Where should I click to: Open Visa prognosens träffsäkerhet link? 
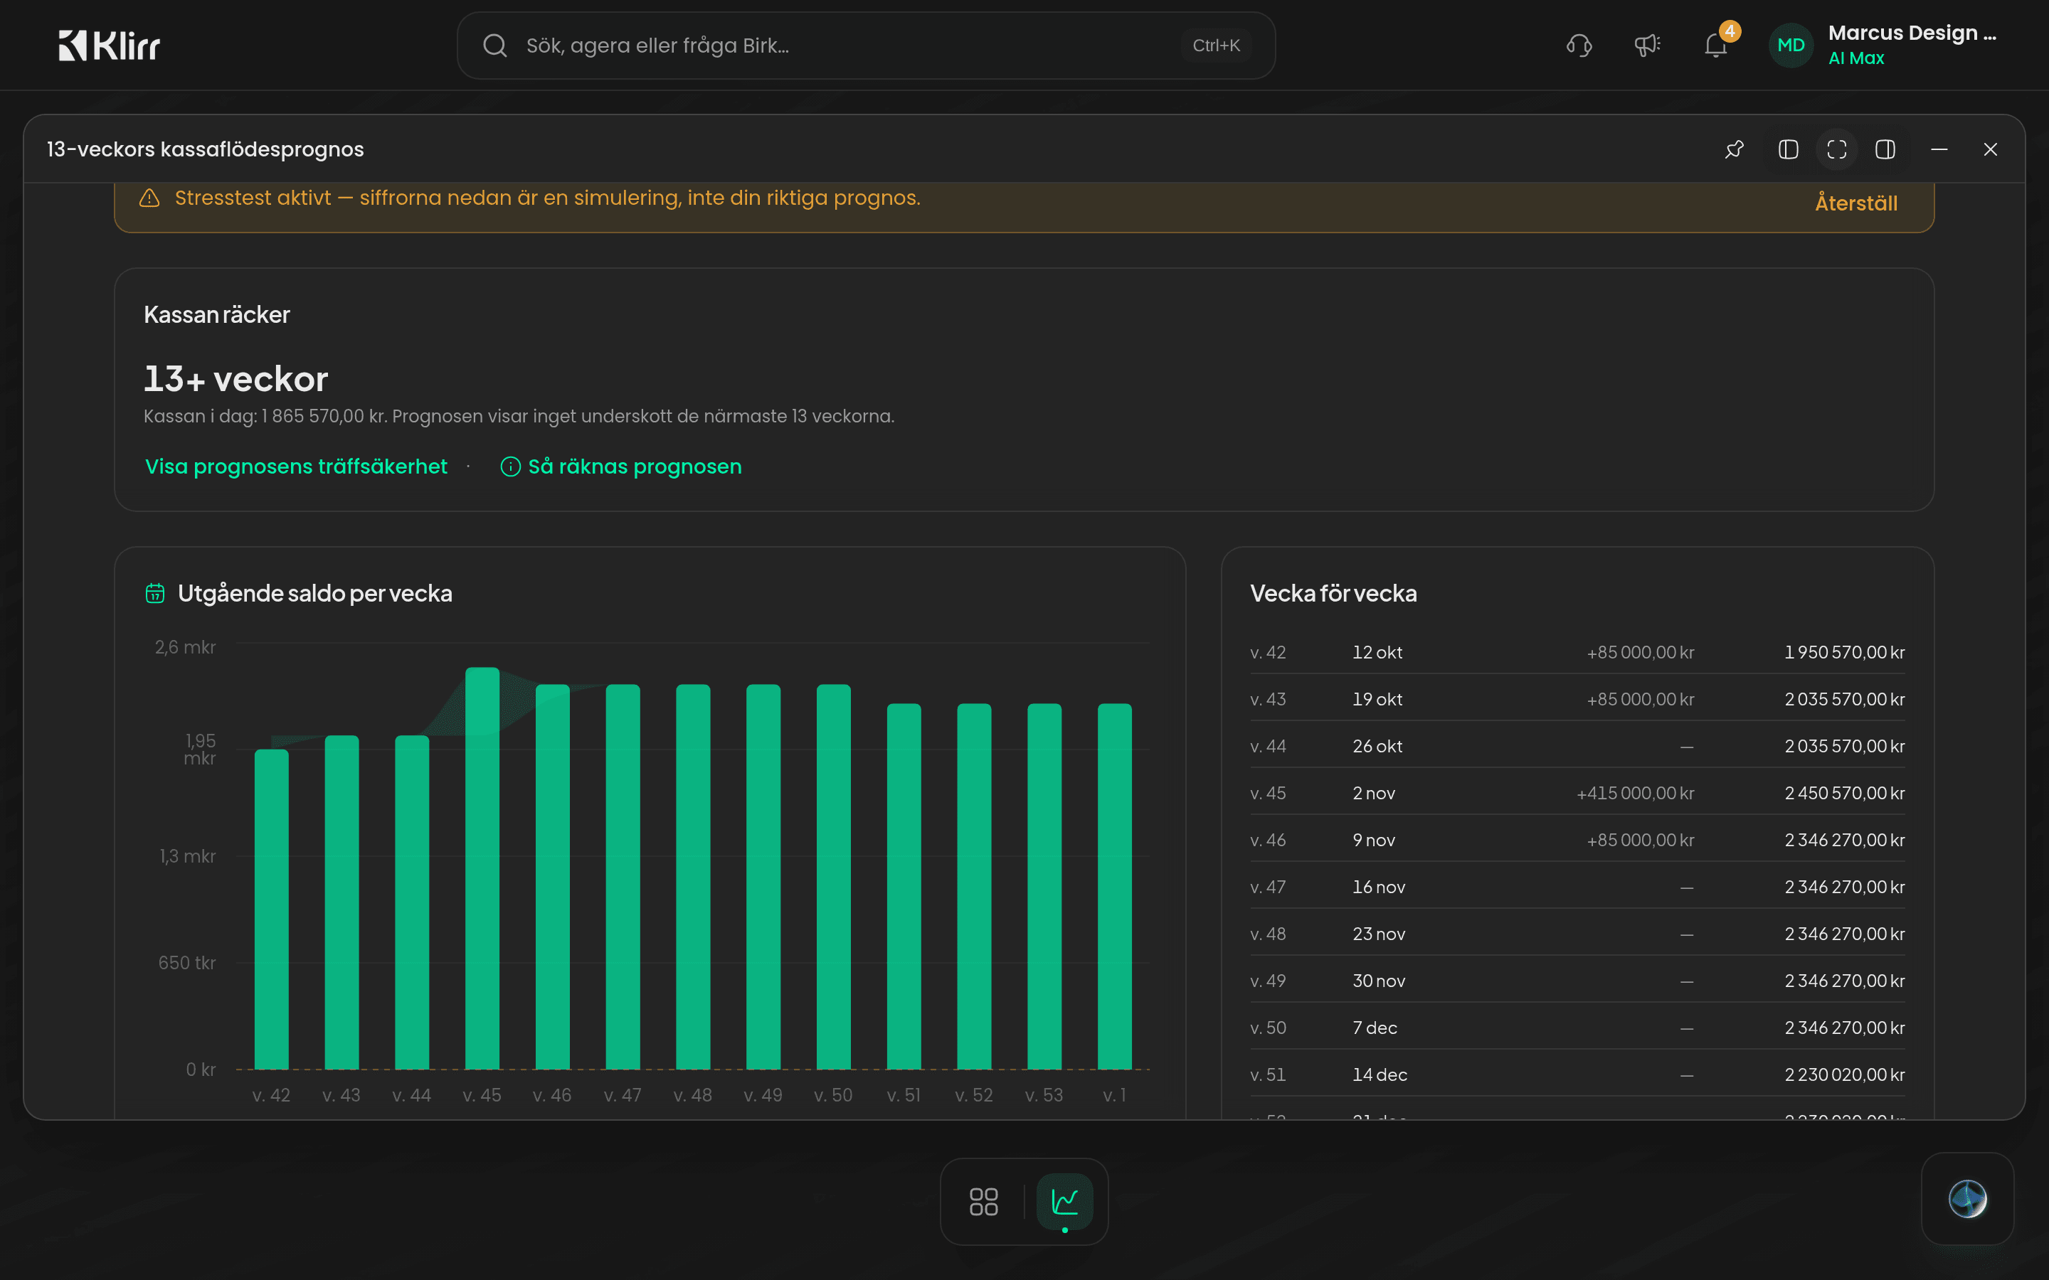click(295, 466)
